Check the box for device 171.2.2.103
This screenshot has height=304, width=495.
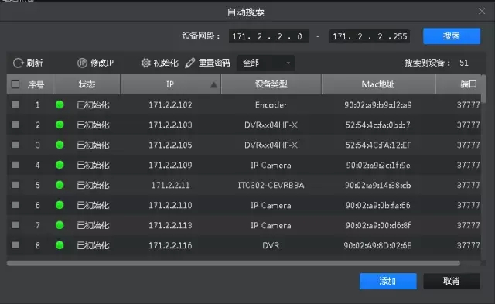(x=15, y=125)
